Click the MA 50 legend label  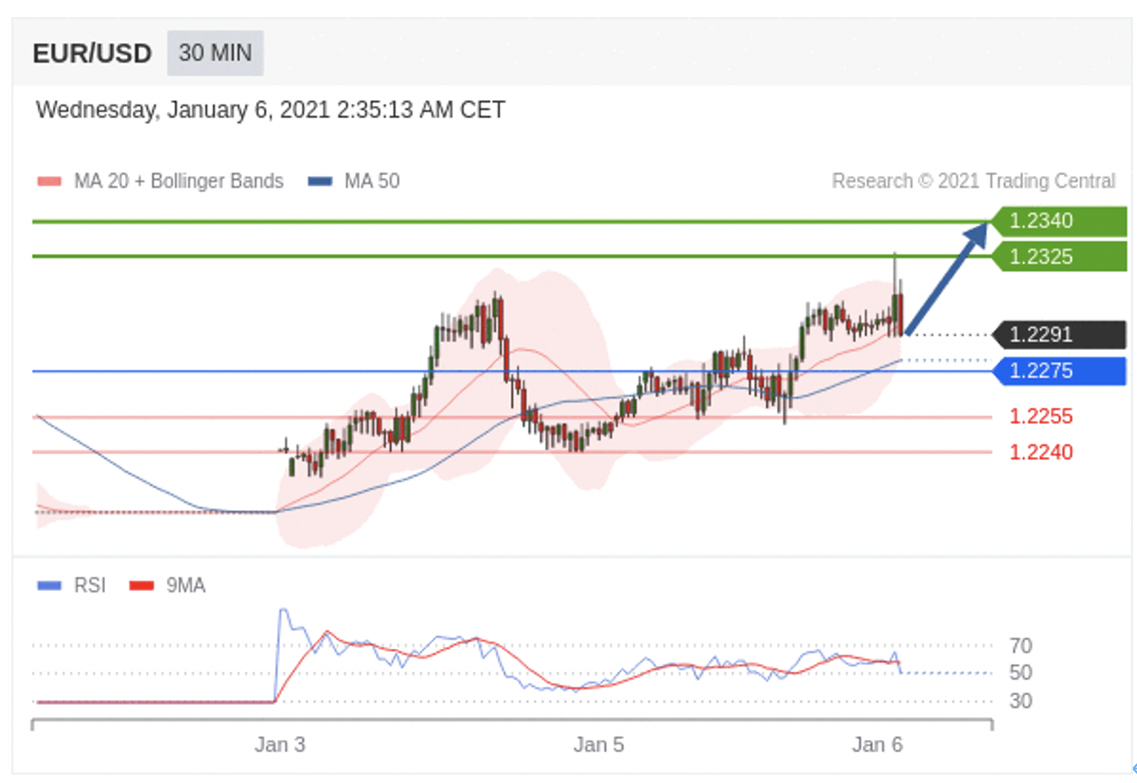pos(372,181)
